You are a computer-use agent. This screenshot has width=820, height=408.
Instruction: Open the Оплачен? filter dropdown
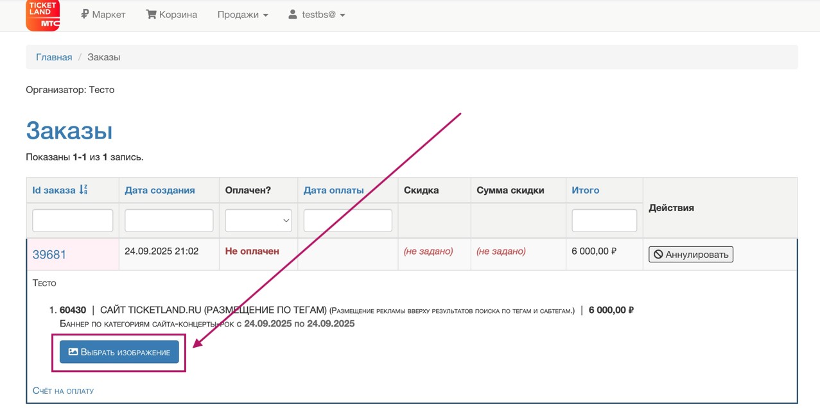coord(258,221)
